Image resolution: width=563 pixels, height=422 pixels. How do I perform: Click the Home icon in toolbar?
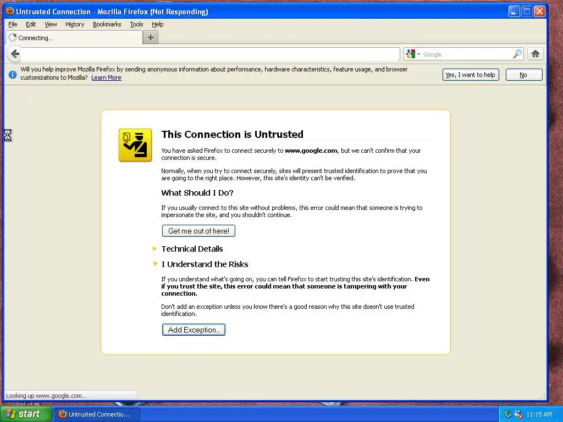536,54
